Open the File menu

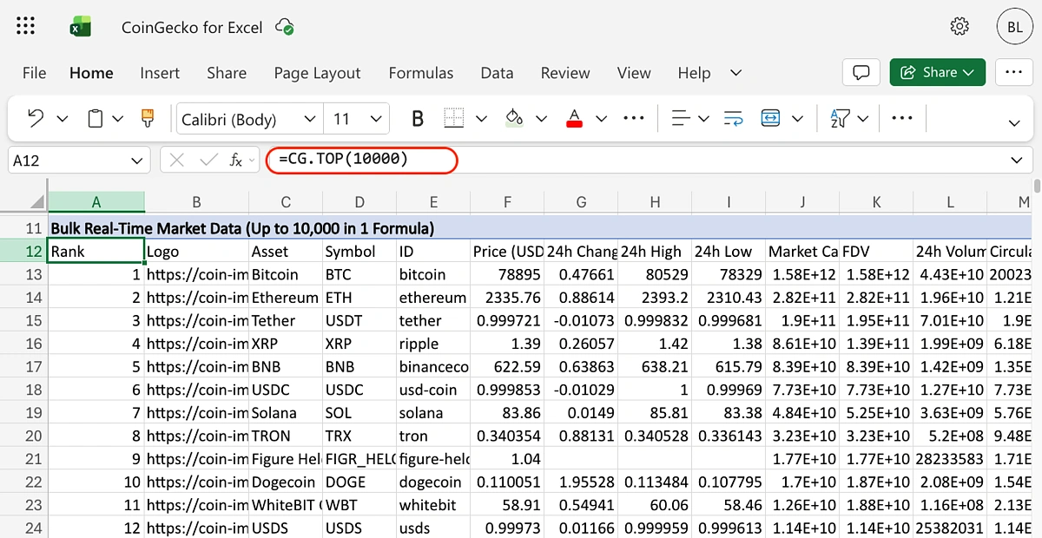tap(34, 73)
